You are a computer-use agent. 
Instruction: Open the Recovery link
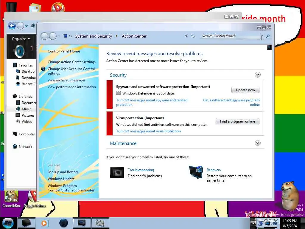tap(214, 170)
